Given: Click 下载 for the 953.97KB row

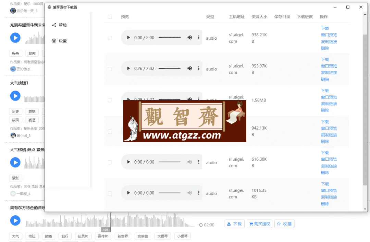Looking at the screenshot, I should point(325,59).
